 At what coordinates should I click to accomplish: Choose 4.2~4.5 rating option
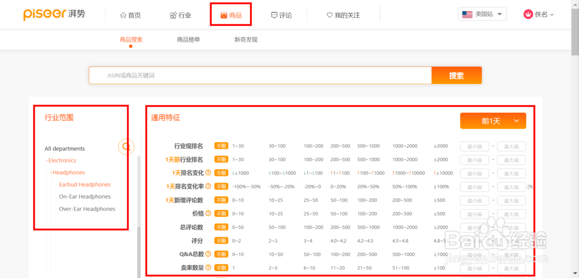click(x=365, y=241)
